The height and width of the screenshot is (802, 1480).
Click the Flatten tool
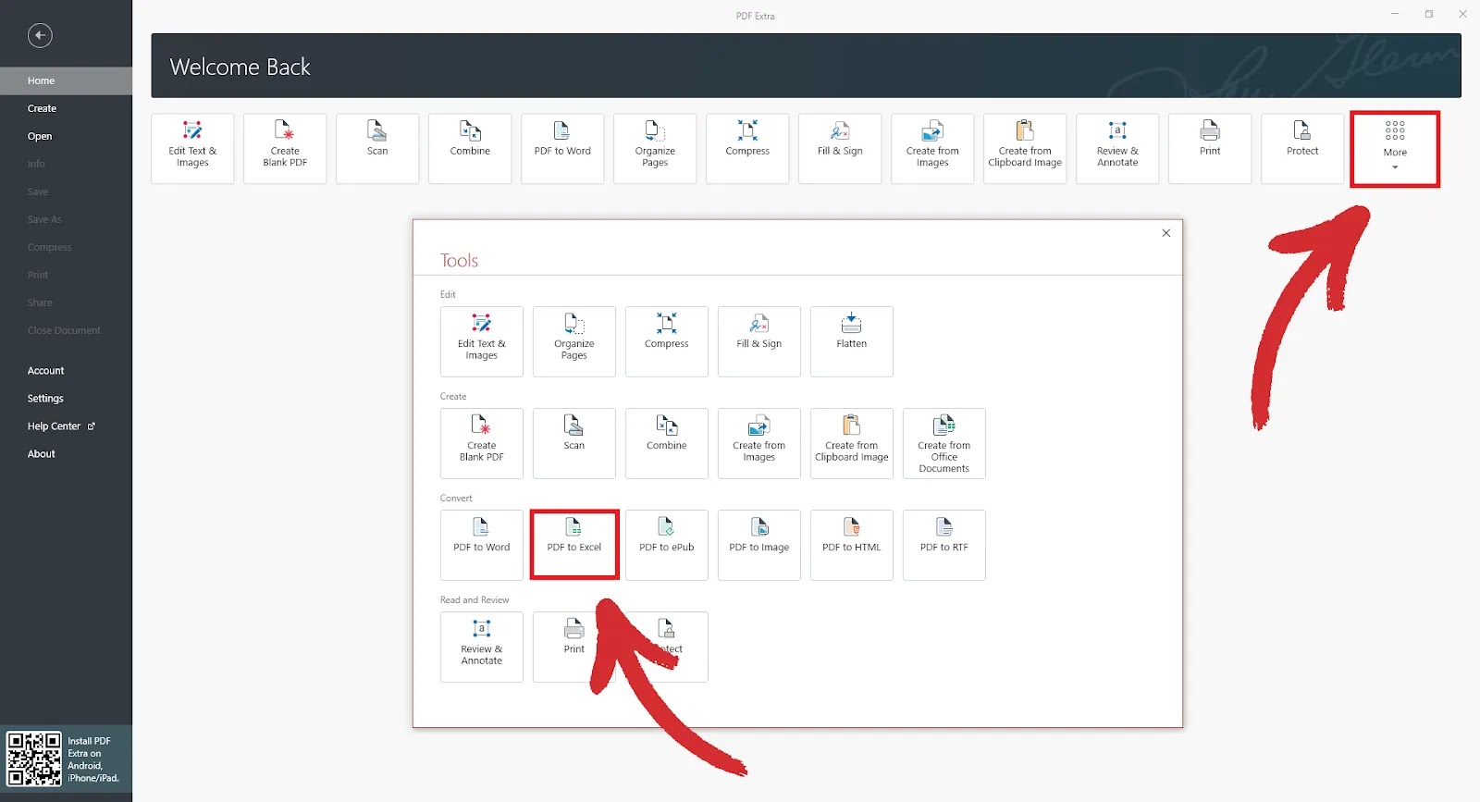coord(852,341)
